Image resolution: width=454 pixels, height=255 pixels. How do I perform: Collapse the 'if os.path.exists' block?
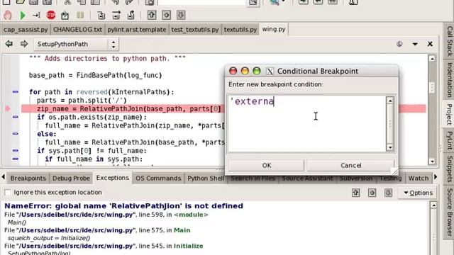click(16, 117)
